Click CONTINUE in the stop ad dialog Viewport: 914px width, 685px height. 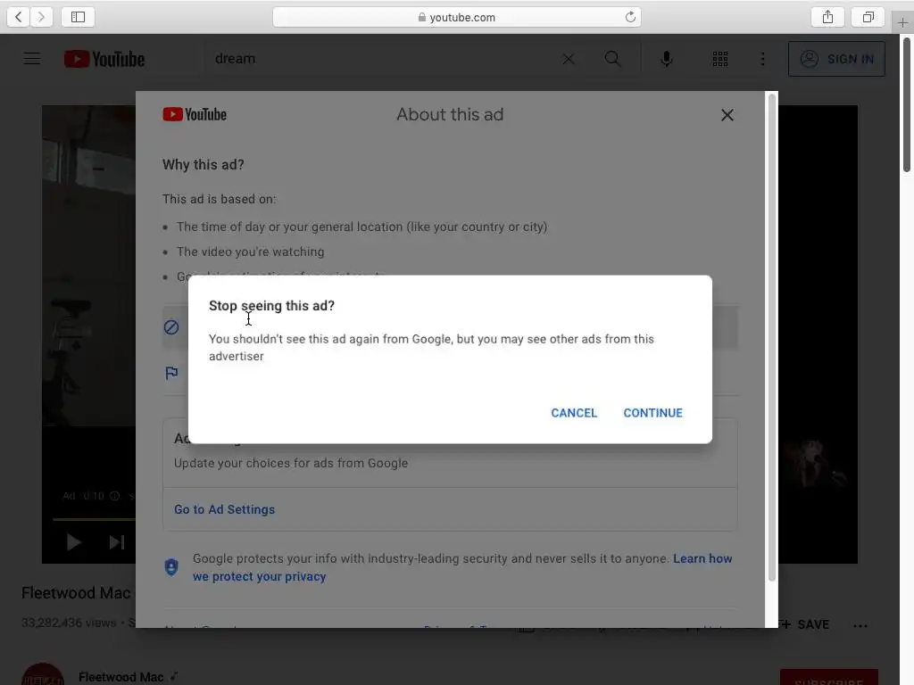coord(652,413)
